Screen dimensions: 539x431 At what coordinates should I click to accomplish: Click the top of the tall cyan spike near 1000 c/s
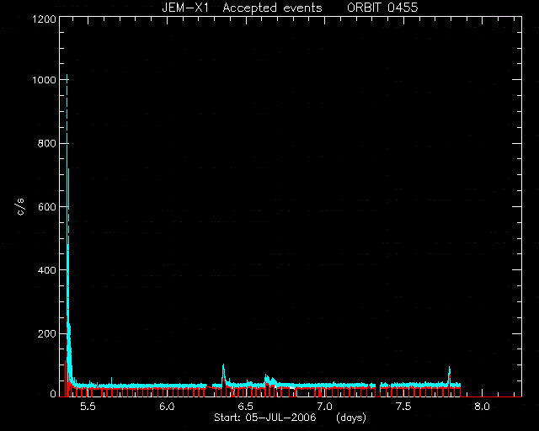click(67, 76)
